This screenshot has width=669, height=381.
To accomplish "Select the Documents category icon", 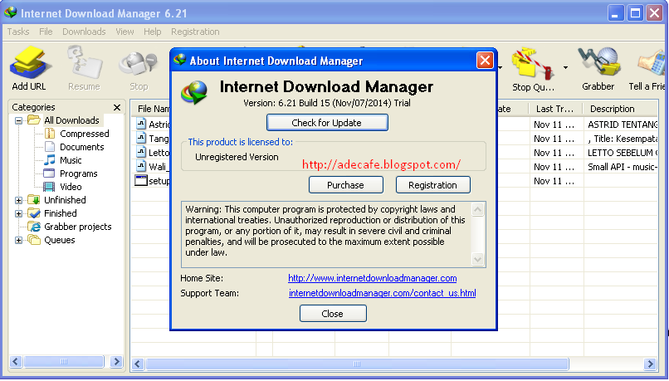I will (x=50, y=147).
